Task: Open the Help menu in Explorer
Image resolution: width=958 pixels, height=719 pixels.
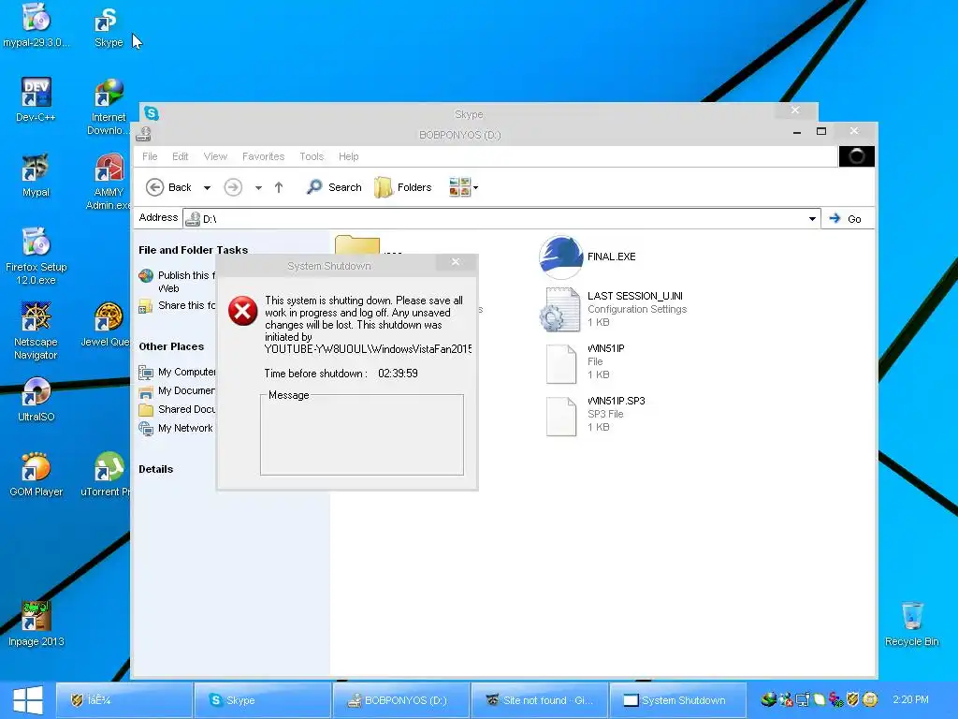Action: [349, 156]
